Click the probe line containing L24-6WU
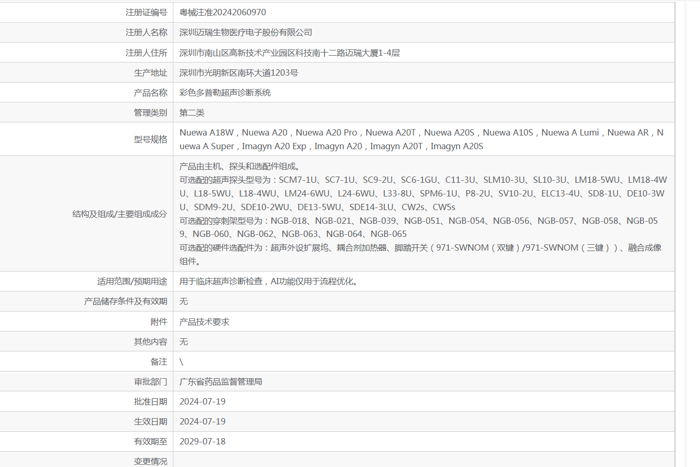The image size is (700, 467). (x=422, y=193)
